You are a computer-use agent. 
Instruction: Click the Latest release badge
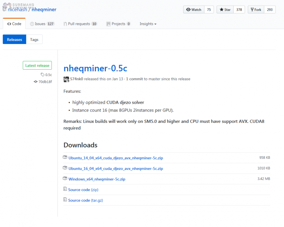pos(37,65)
